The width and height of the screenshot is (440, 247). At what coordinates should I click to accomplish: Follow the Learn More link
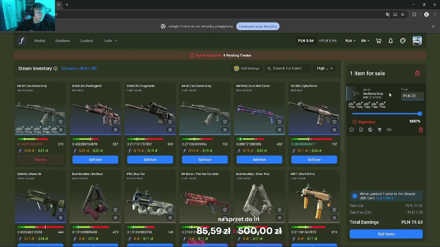pos(385,198)
